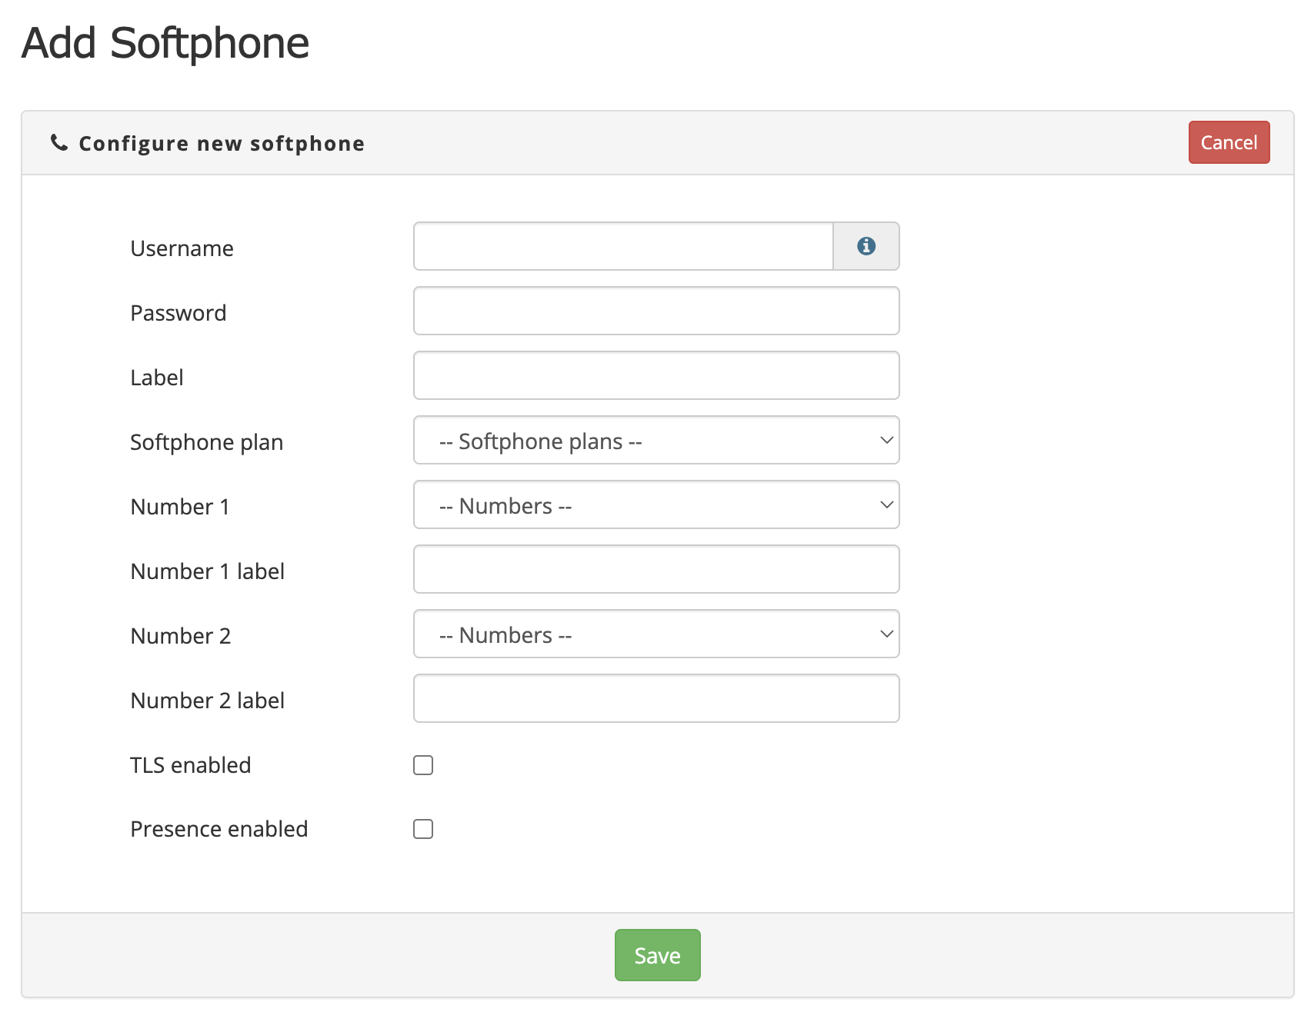The image size is (1311, 1012).
Task: Click the green Save button
Action: click(656, 954)
